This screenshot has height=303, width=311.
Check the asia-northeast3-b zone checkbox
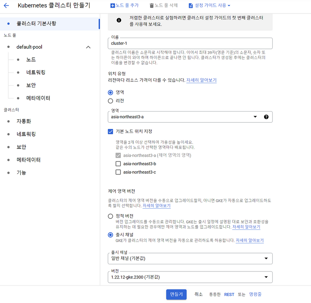pos(118,164)
